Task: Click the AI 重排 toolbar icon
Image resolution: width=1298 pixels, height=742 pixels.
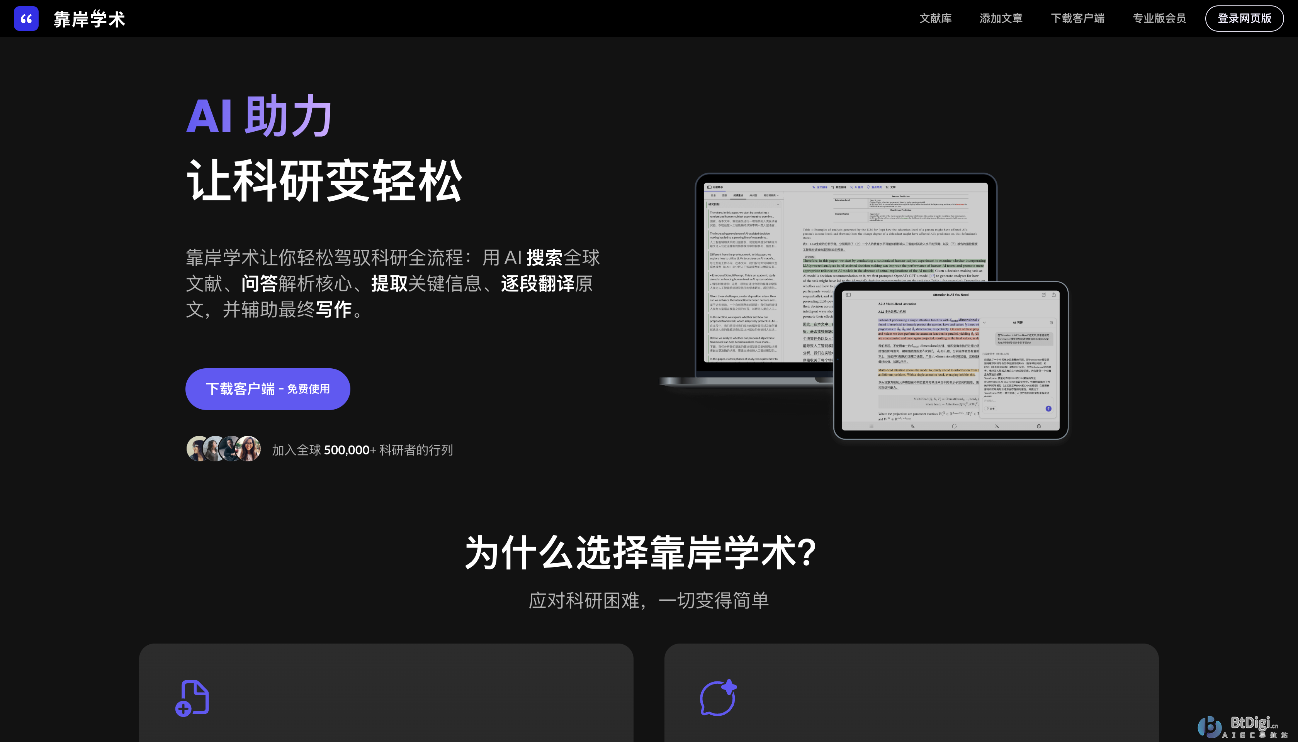Action: tap(851, 188)
